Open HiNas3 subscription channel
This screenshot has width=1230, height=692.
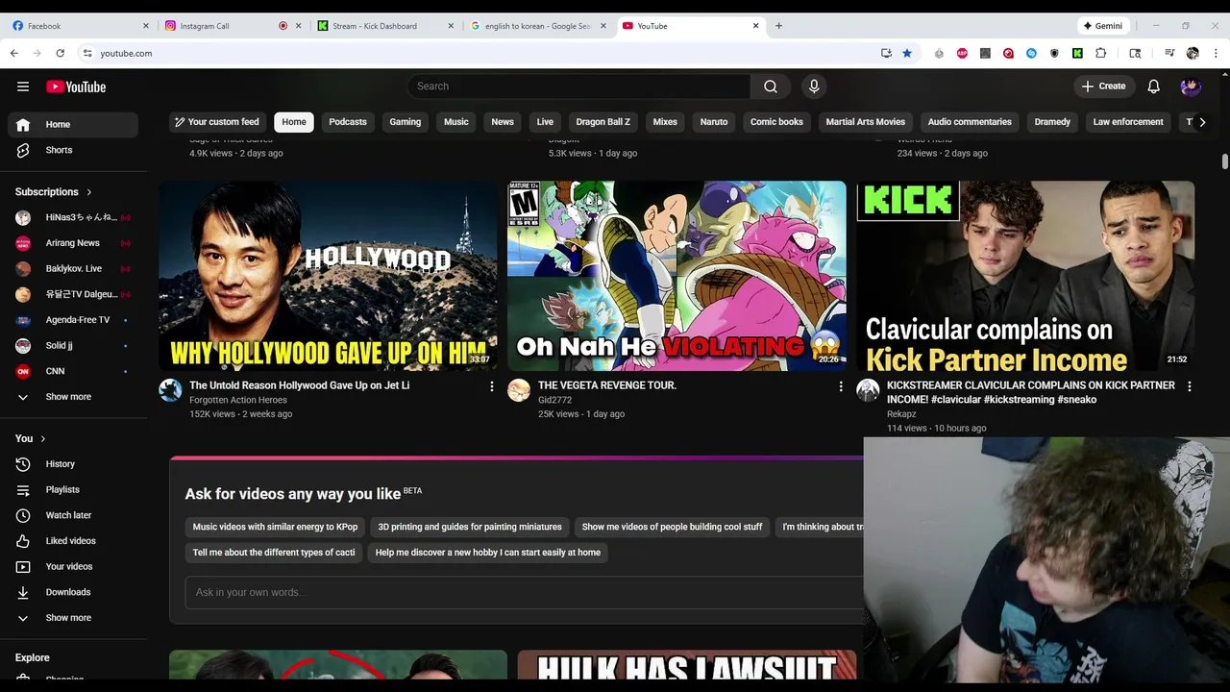(x=73, y=217)
